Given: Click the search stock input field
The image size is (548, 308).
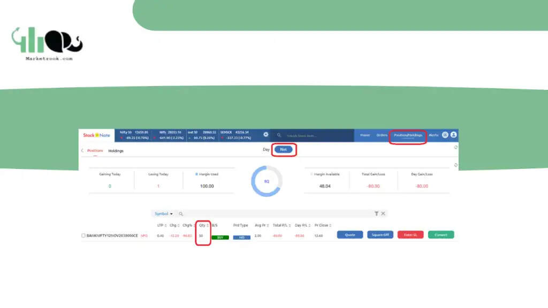Looking at the screenshot, I should [x=318, y=135].
